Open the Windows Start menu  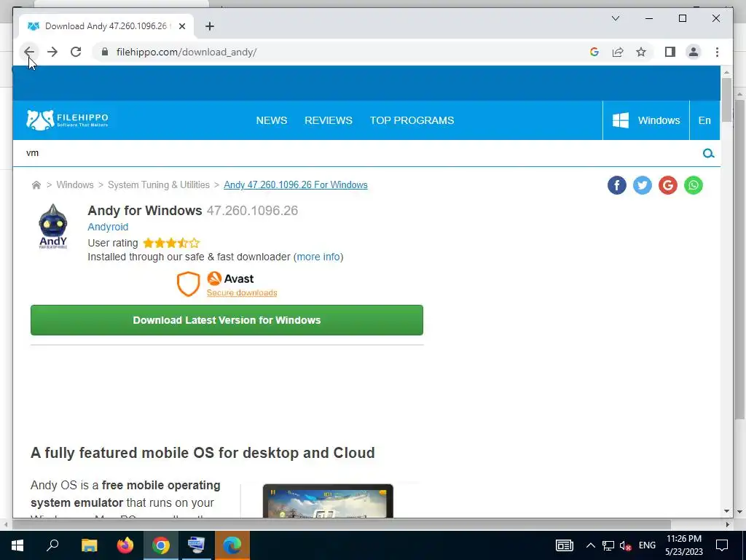[17, 545]
